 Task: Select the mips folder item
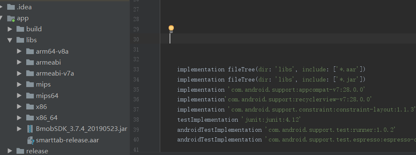pyautogui.click(x=43, y=84)
